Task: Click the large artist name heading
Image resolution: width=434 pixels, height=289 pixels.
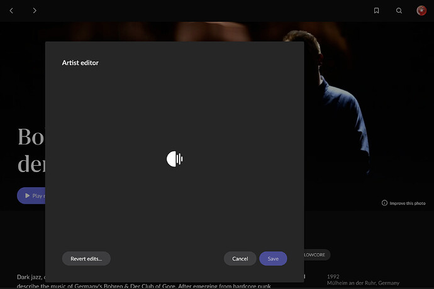Action: [31, 150]
